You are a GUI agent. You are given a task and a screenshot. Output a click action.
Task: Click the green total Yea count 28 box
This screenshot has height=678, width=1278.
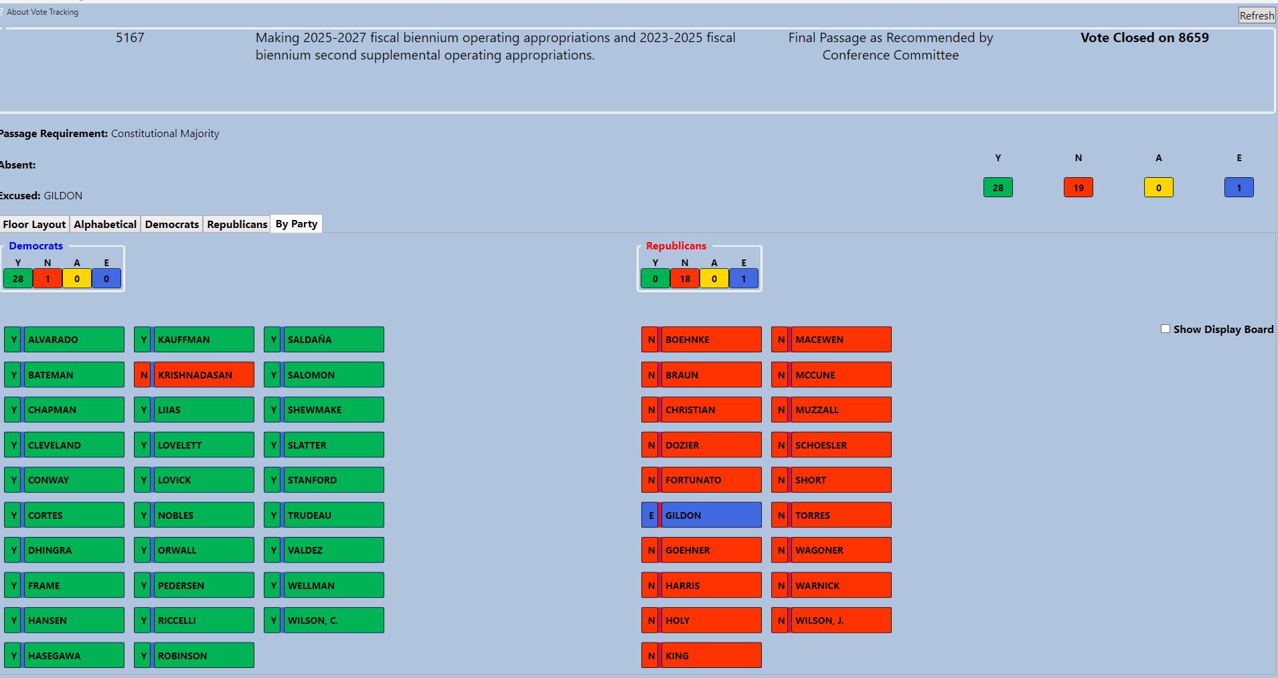[997, 188]
